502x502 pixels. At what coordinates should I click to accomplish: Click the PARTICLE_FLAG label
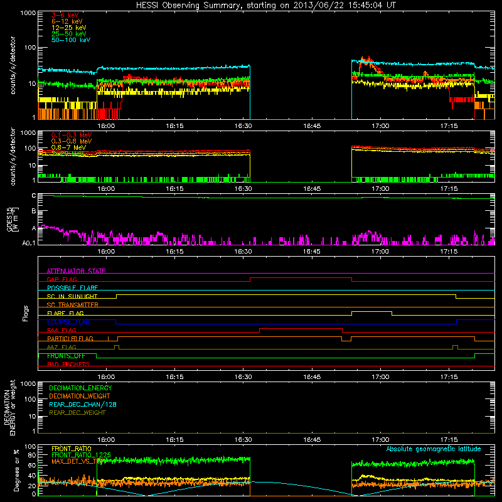(70, 338)
